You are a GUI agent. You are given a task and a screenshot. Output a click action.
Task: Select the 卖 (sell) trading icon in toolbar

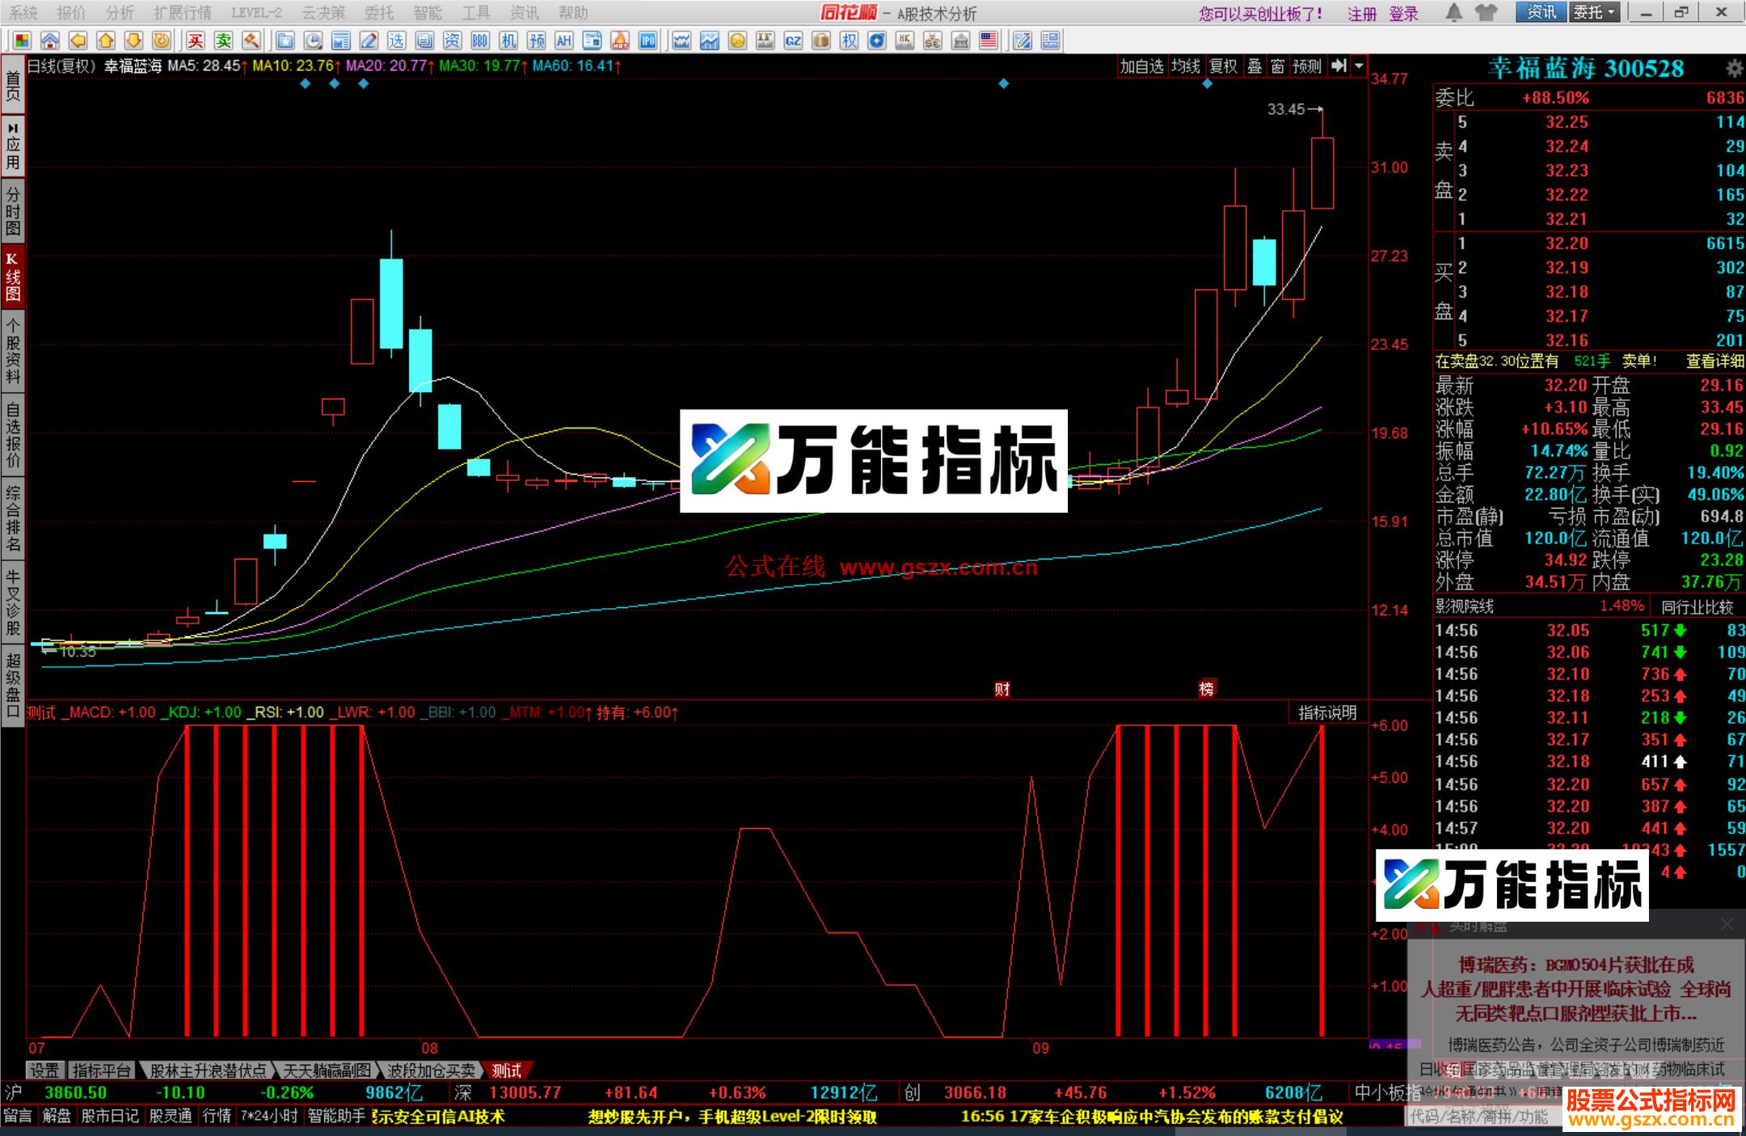coord(224,40)
